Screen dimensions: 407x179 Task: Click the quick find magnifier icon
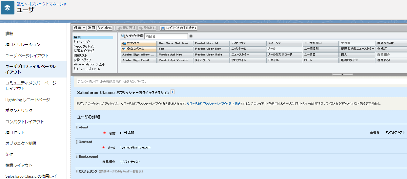click(x=123, y=36)
